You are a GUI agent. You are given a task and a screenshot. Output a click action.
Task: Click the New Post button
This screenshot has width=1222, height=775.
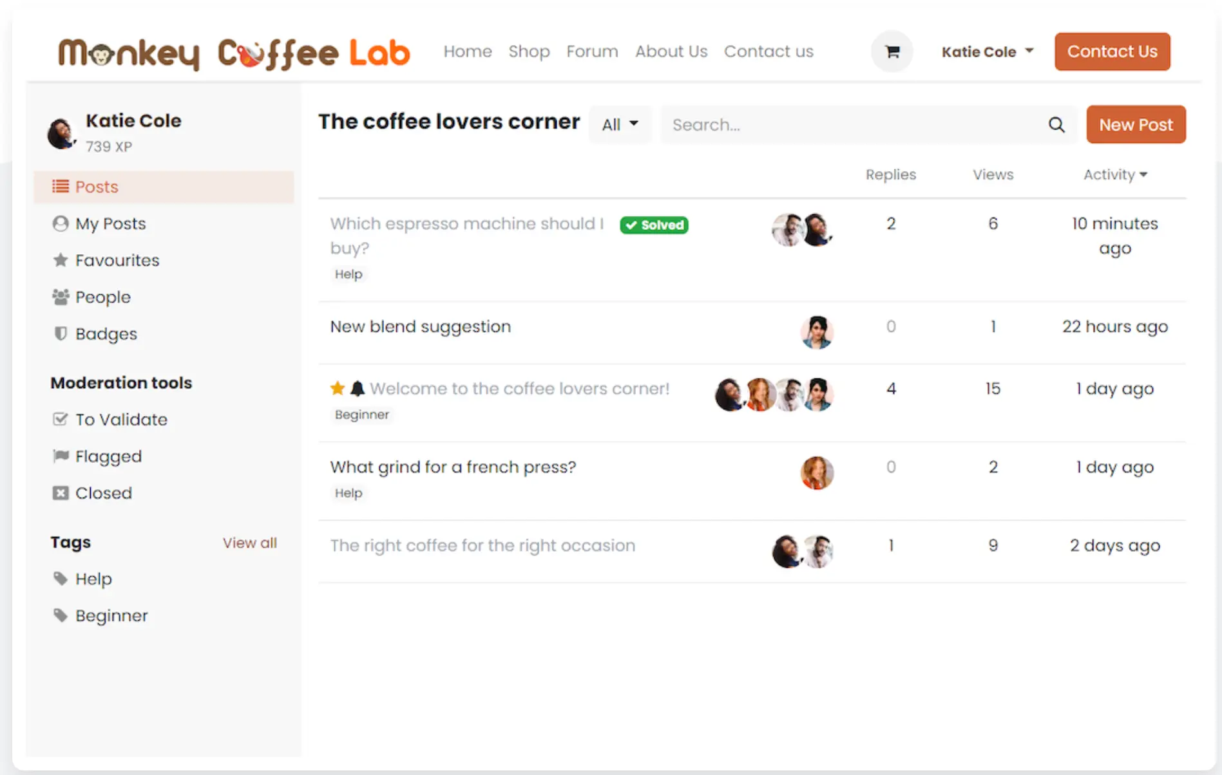pyautogui.click(x=1136, y=124)
